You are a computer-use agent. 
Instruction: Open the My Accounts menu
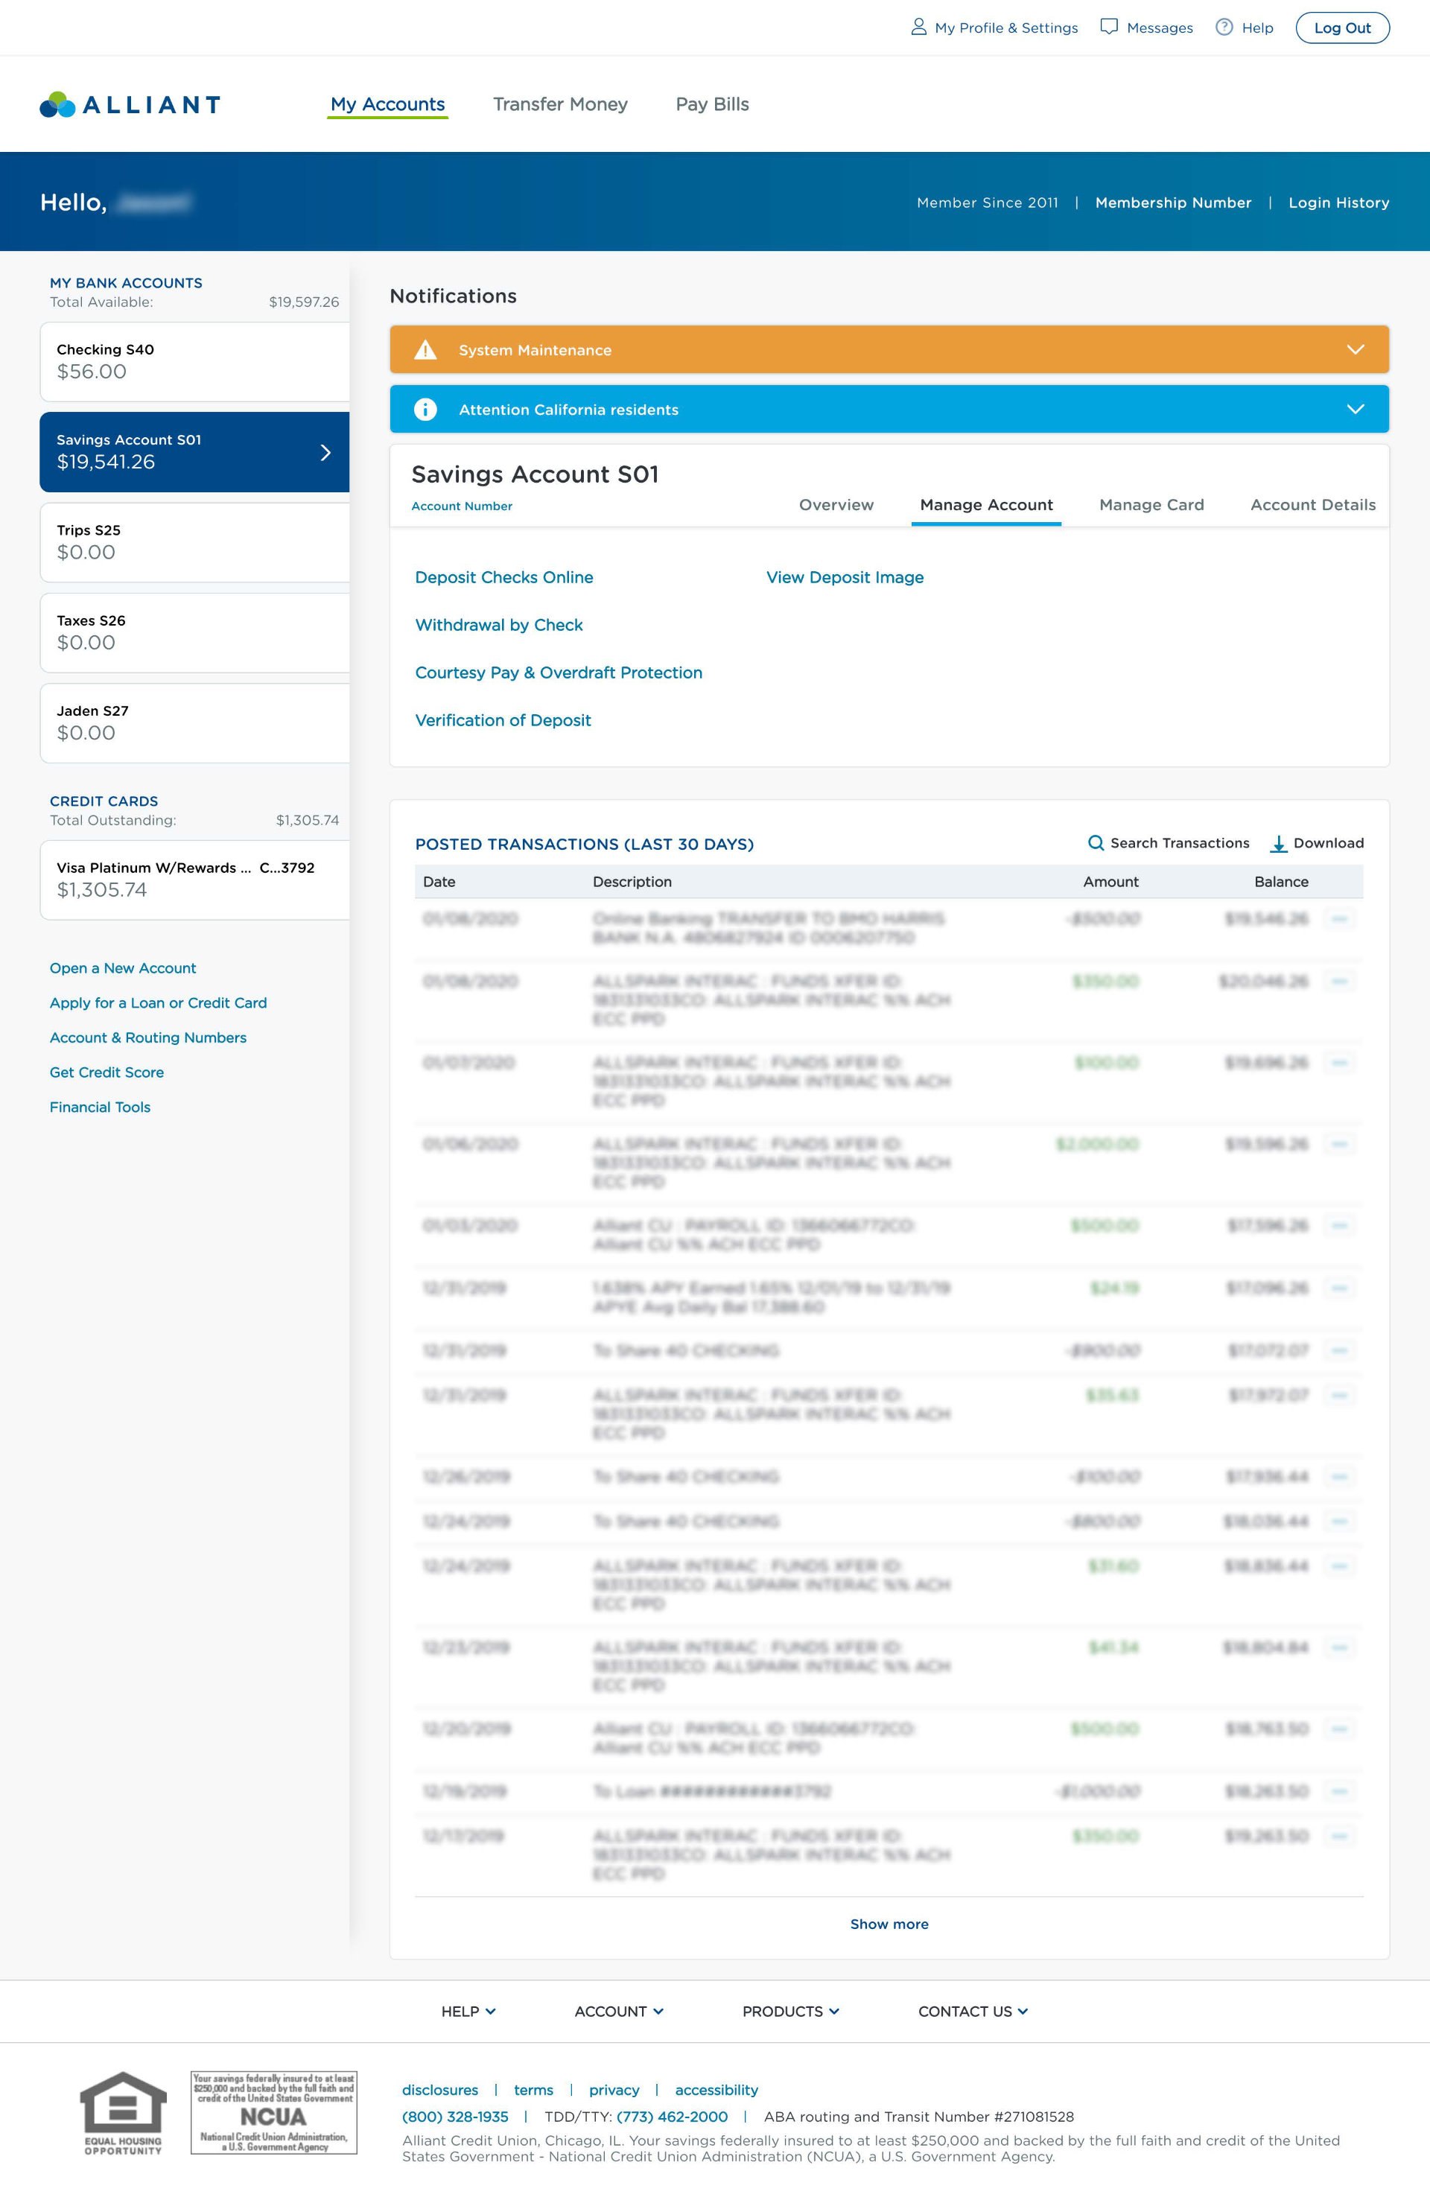pyautogui.click(x=387, y=104)
